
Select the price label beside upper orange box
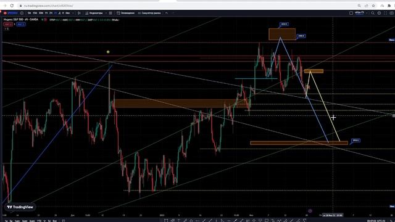point(301,36)
